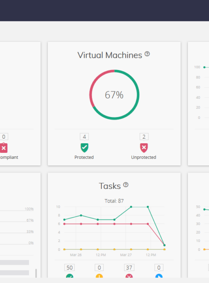This screenshot has height=283, width=209.
Task: Click red failed tasks X icon
Action: (x=129, y=276)
